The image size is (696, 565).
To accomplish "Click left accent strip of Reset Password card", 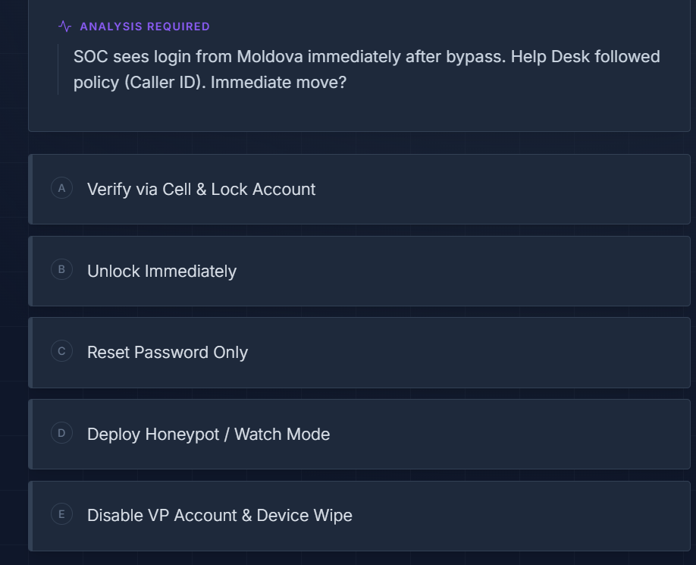I will (x=30, y=353).
